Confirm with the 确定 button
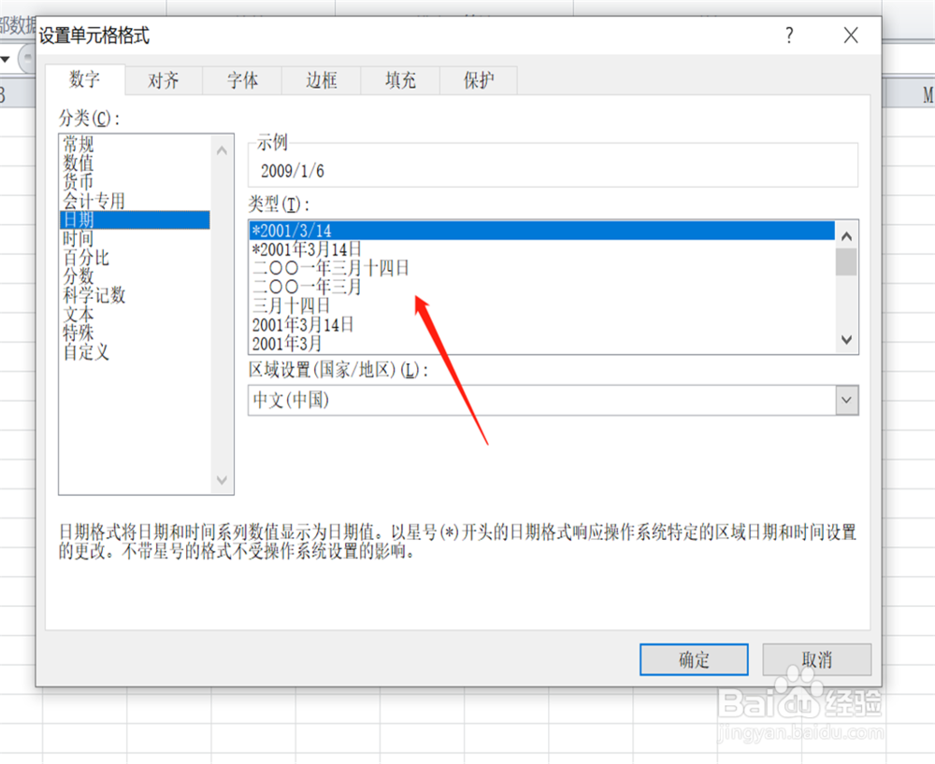 coord(694,659)
